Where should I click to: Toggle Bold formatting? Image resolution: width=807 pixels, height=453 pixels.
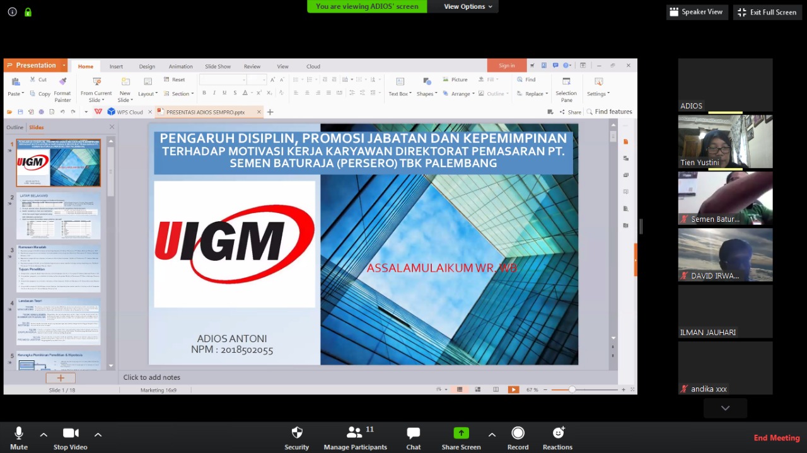(x=204, y=93)
